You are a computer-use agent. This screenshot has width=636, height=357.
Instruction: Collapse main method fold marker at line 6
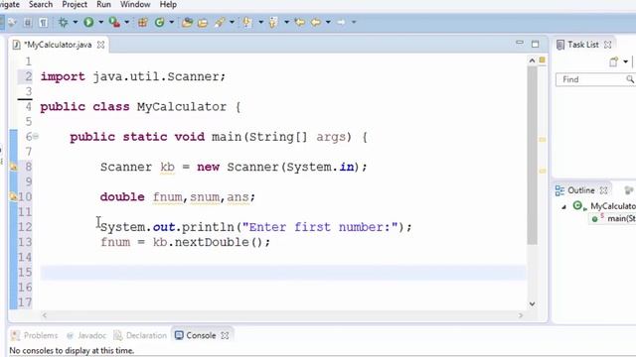pyautogui.click(x=36, y=137)
